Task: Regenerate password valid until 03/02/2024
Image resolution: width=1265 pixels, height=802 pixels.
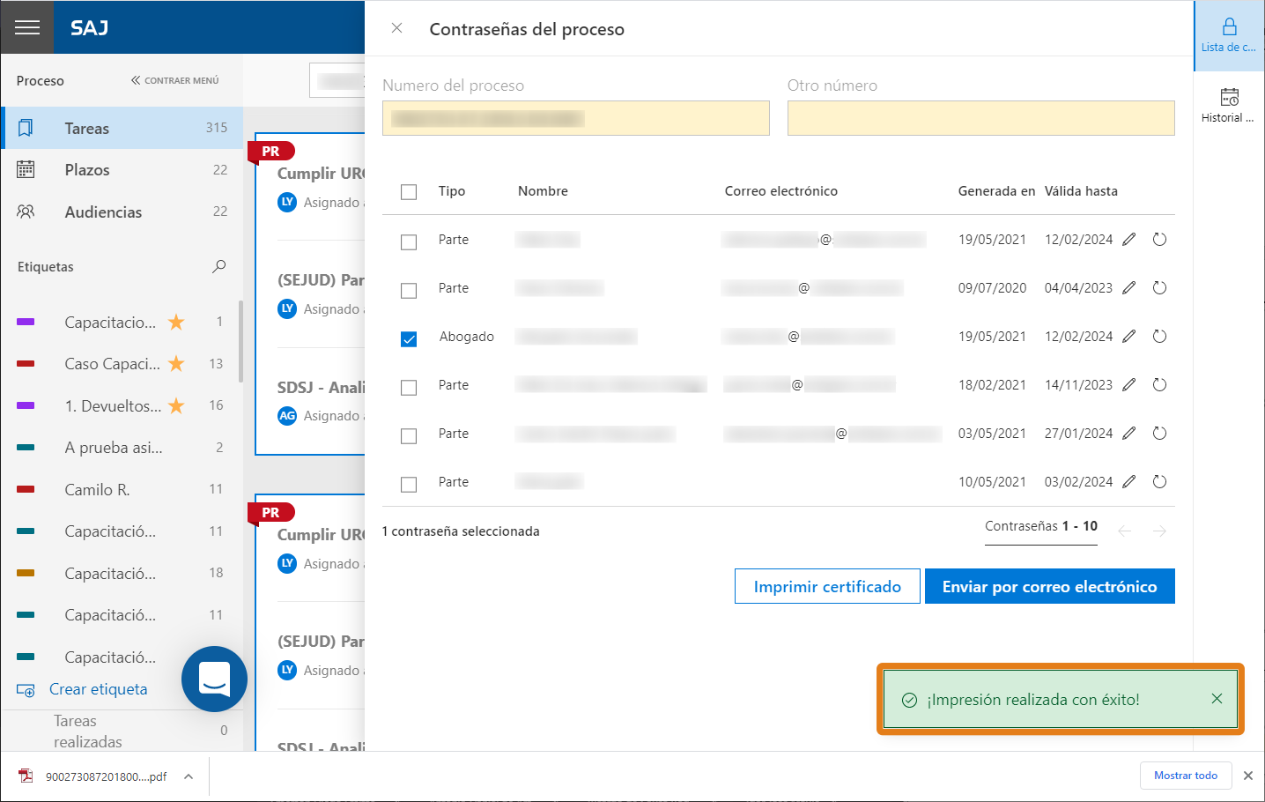Action: [1159, 482]
